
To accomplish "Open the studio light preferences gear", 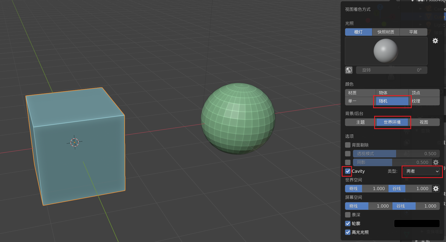I will [435, 41].
